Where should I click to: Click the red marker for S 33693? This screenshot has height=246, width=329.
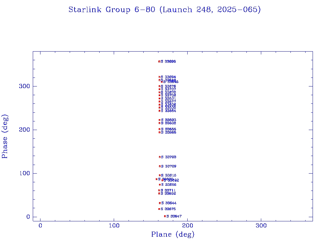pos(159,120)
